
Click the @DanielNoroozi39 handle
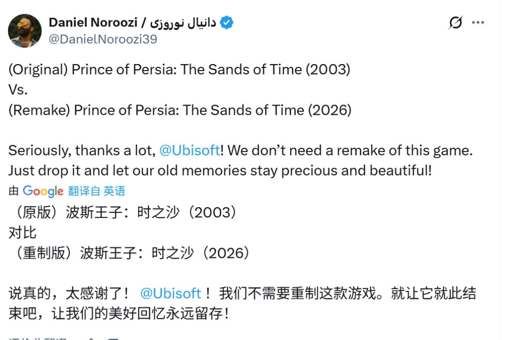pos(103,39)
